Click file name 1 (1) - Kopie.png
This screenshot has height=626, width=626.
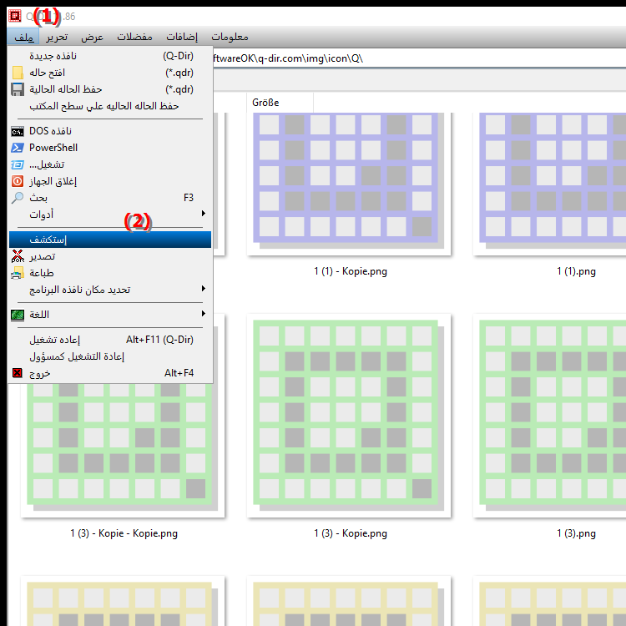pos(350,271)
